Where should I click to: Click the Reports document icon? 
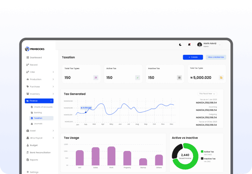tap(27, 160)
